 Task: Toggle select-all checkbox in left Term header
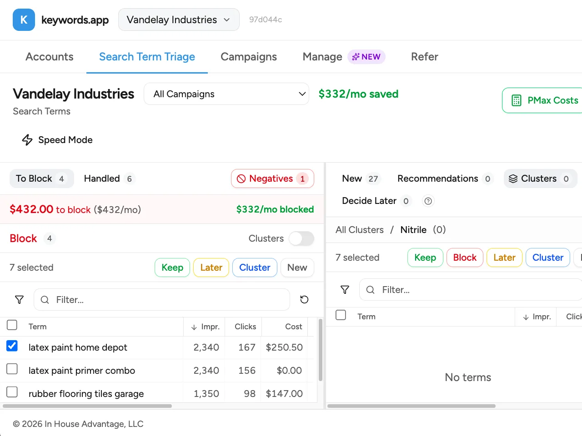(12, 325)
